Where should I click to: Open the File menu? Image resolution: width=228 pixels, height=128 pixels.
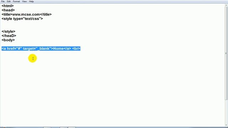coord(3,1)
